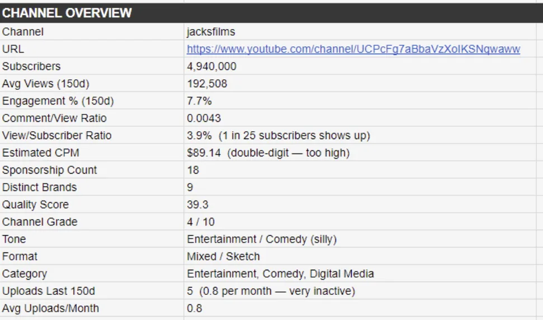Screen dimensions: 543x320
Task: Select the 'Comment/View Ratio' label cell
Action: (92, 118)
